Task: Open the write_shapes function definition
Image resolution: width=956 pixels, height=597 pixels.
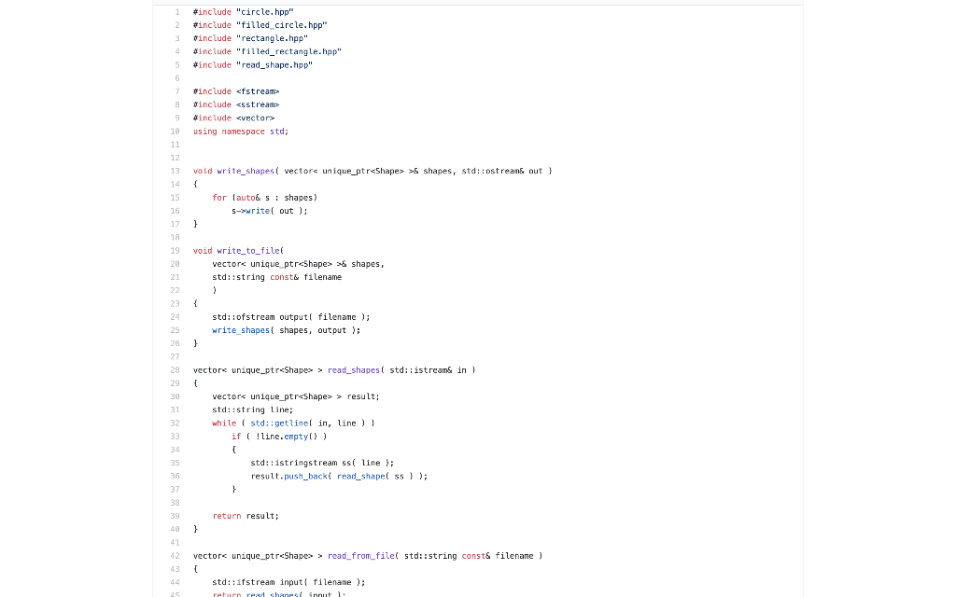Action: coord(245,171)
